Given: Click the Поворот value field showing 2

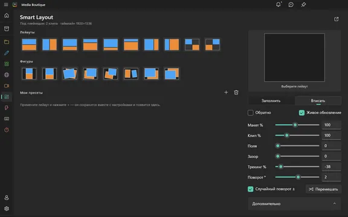Looking at the screenshot, I should pos(331,177).
